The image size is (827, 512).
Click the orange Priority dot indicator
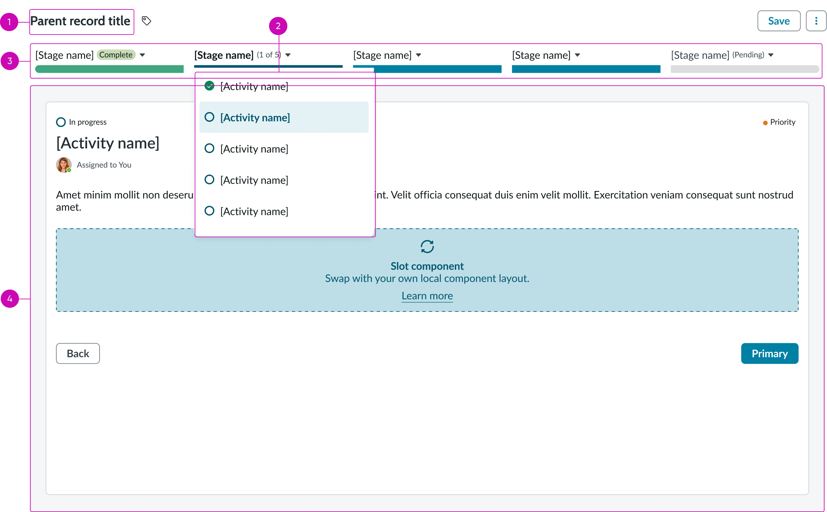click(x=765, y=123)
